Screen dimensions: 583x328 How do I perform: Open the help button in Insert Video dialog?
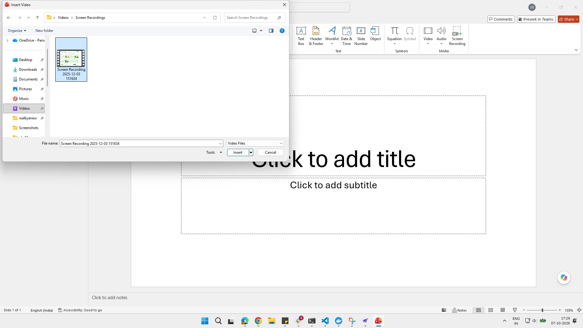tap(282, 31)
